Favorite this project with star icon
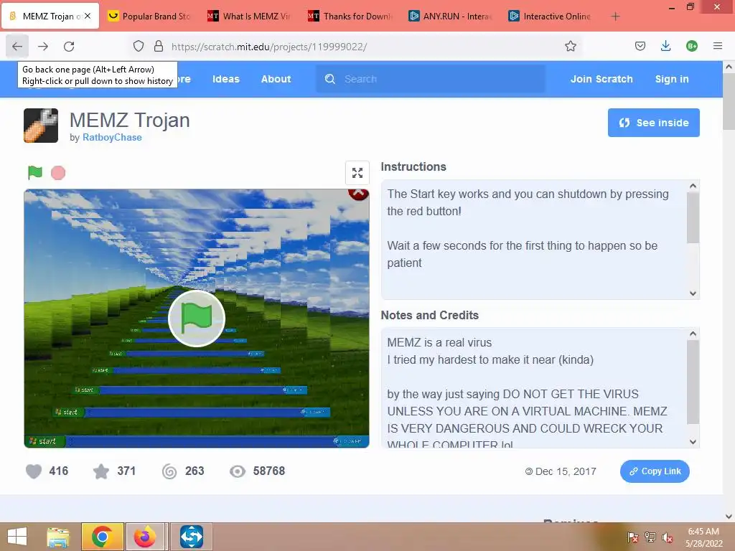The height and width of the screenshot is (551, 735). (x=101, y=471)
